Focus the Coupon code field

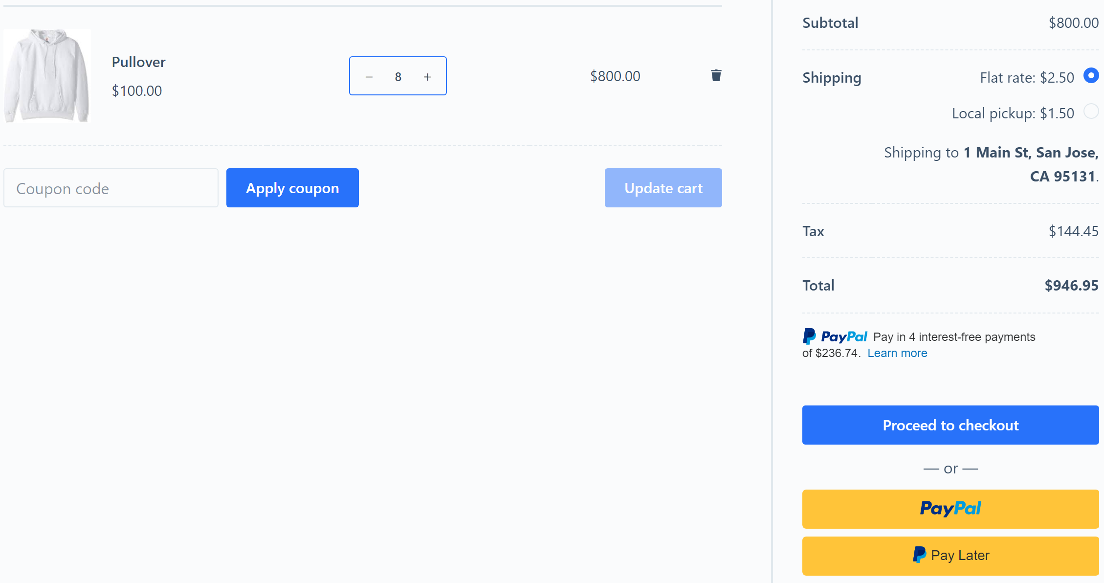[x=111, y=188]
